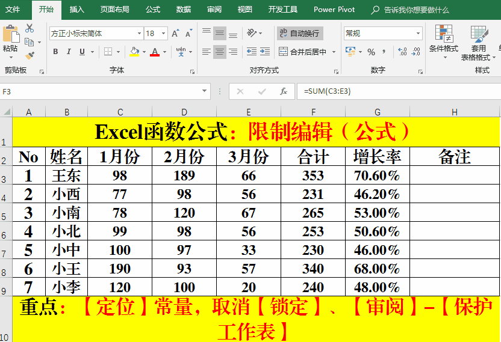Switch to the 公式 tab
Image resolution: width=501 pixels, height=342 pixels.
(x=153, y=10)
